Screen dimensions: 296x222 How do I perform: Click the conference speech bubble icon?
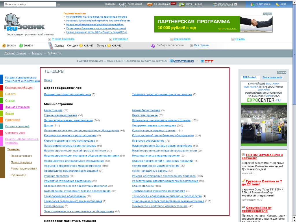point(150,4)
